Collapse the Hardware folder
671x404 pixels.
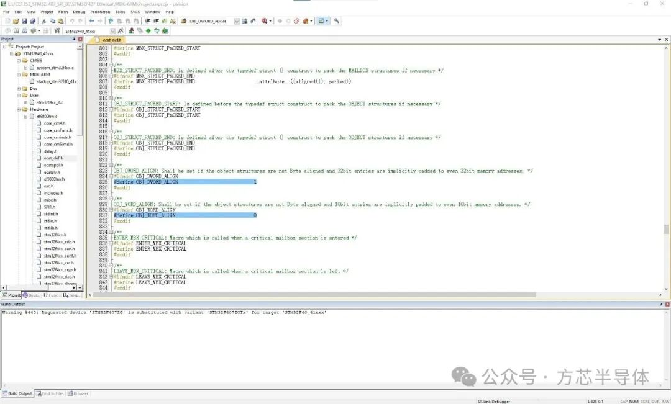coord(19,109)
